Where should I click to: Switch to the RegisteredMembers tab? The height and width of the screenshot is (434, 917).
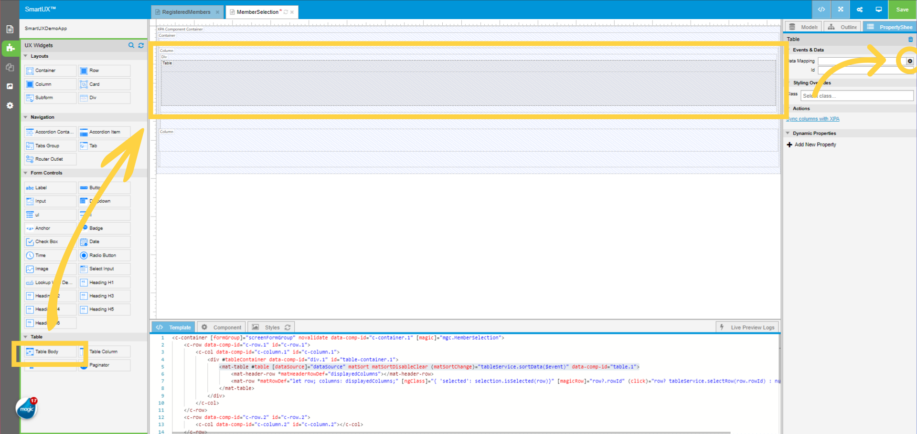186,12
